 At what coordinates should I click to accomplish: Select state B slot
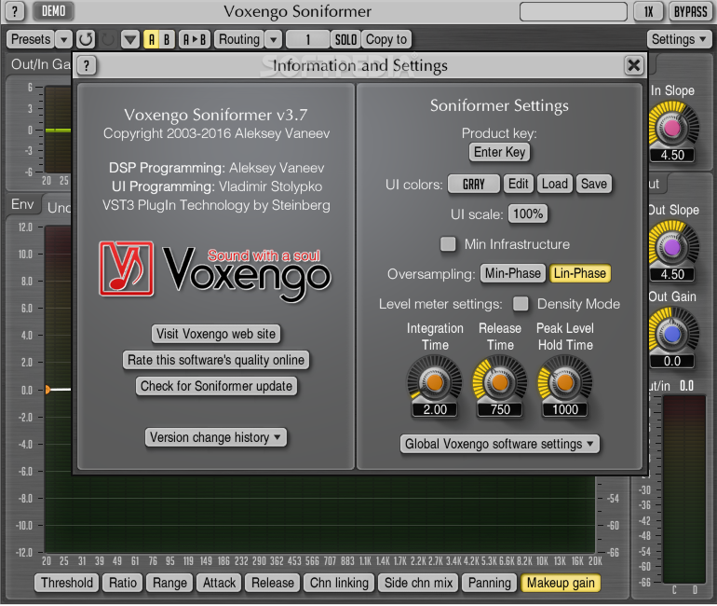point(167,39)
